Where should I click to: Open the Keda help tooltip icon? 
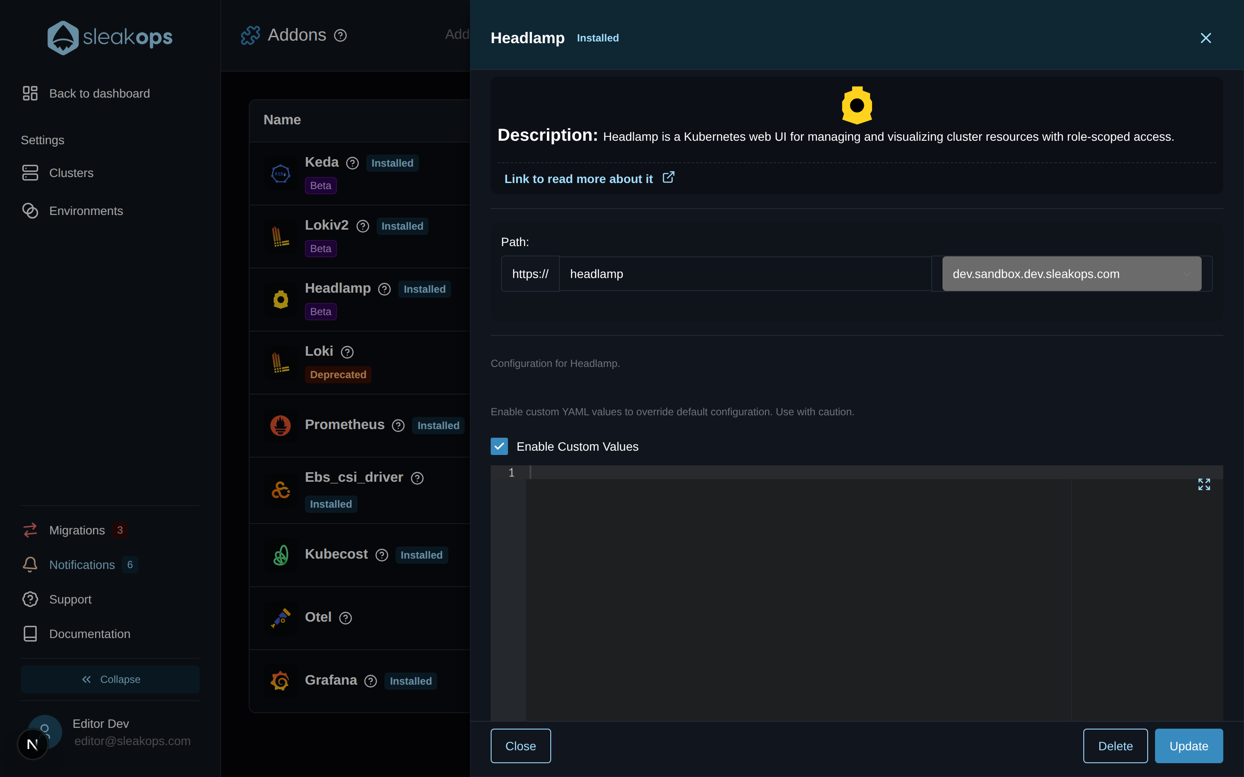click(352, 163)
